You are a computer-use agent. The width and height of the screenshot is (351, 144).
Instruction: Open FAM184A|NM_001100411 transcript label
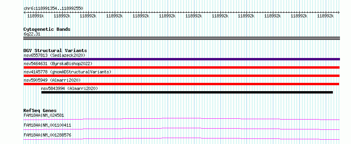point(47,125)
